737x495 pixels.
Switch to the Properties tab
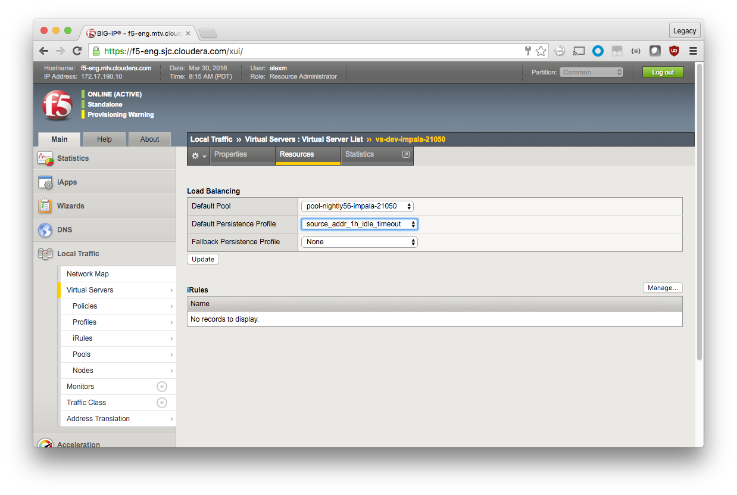[230, 154]
